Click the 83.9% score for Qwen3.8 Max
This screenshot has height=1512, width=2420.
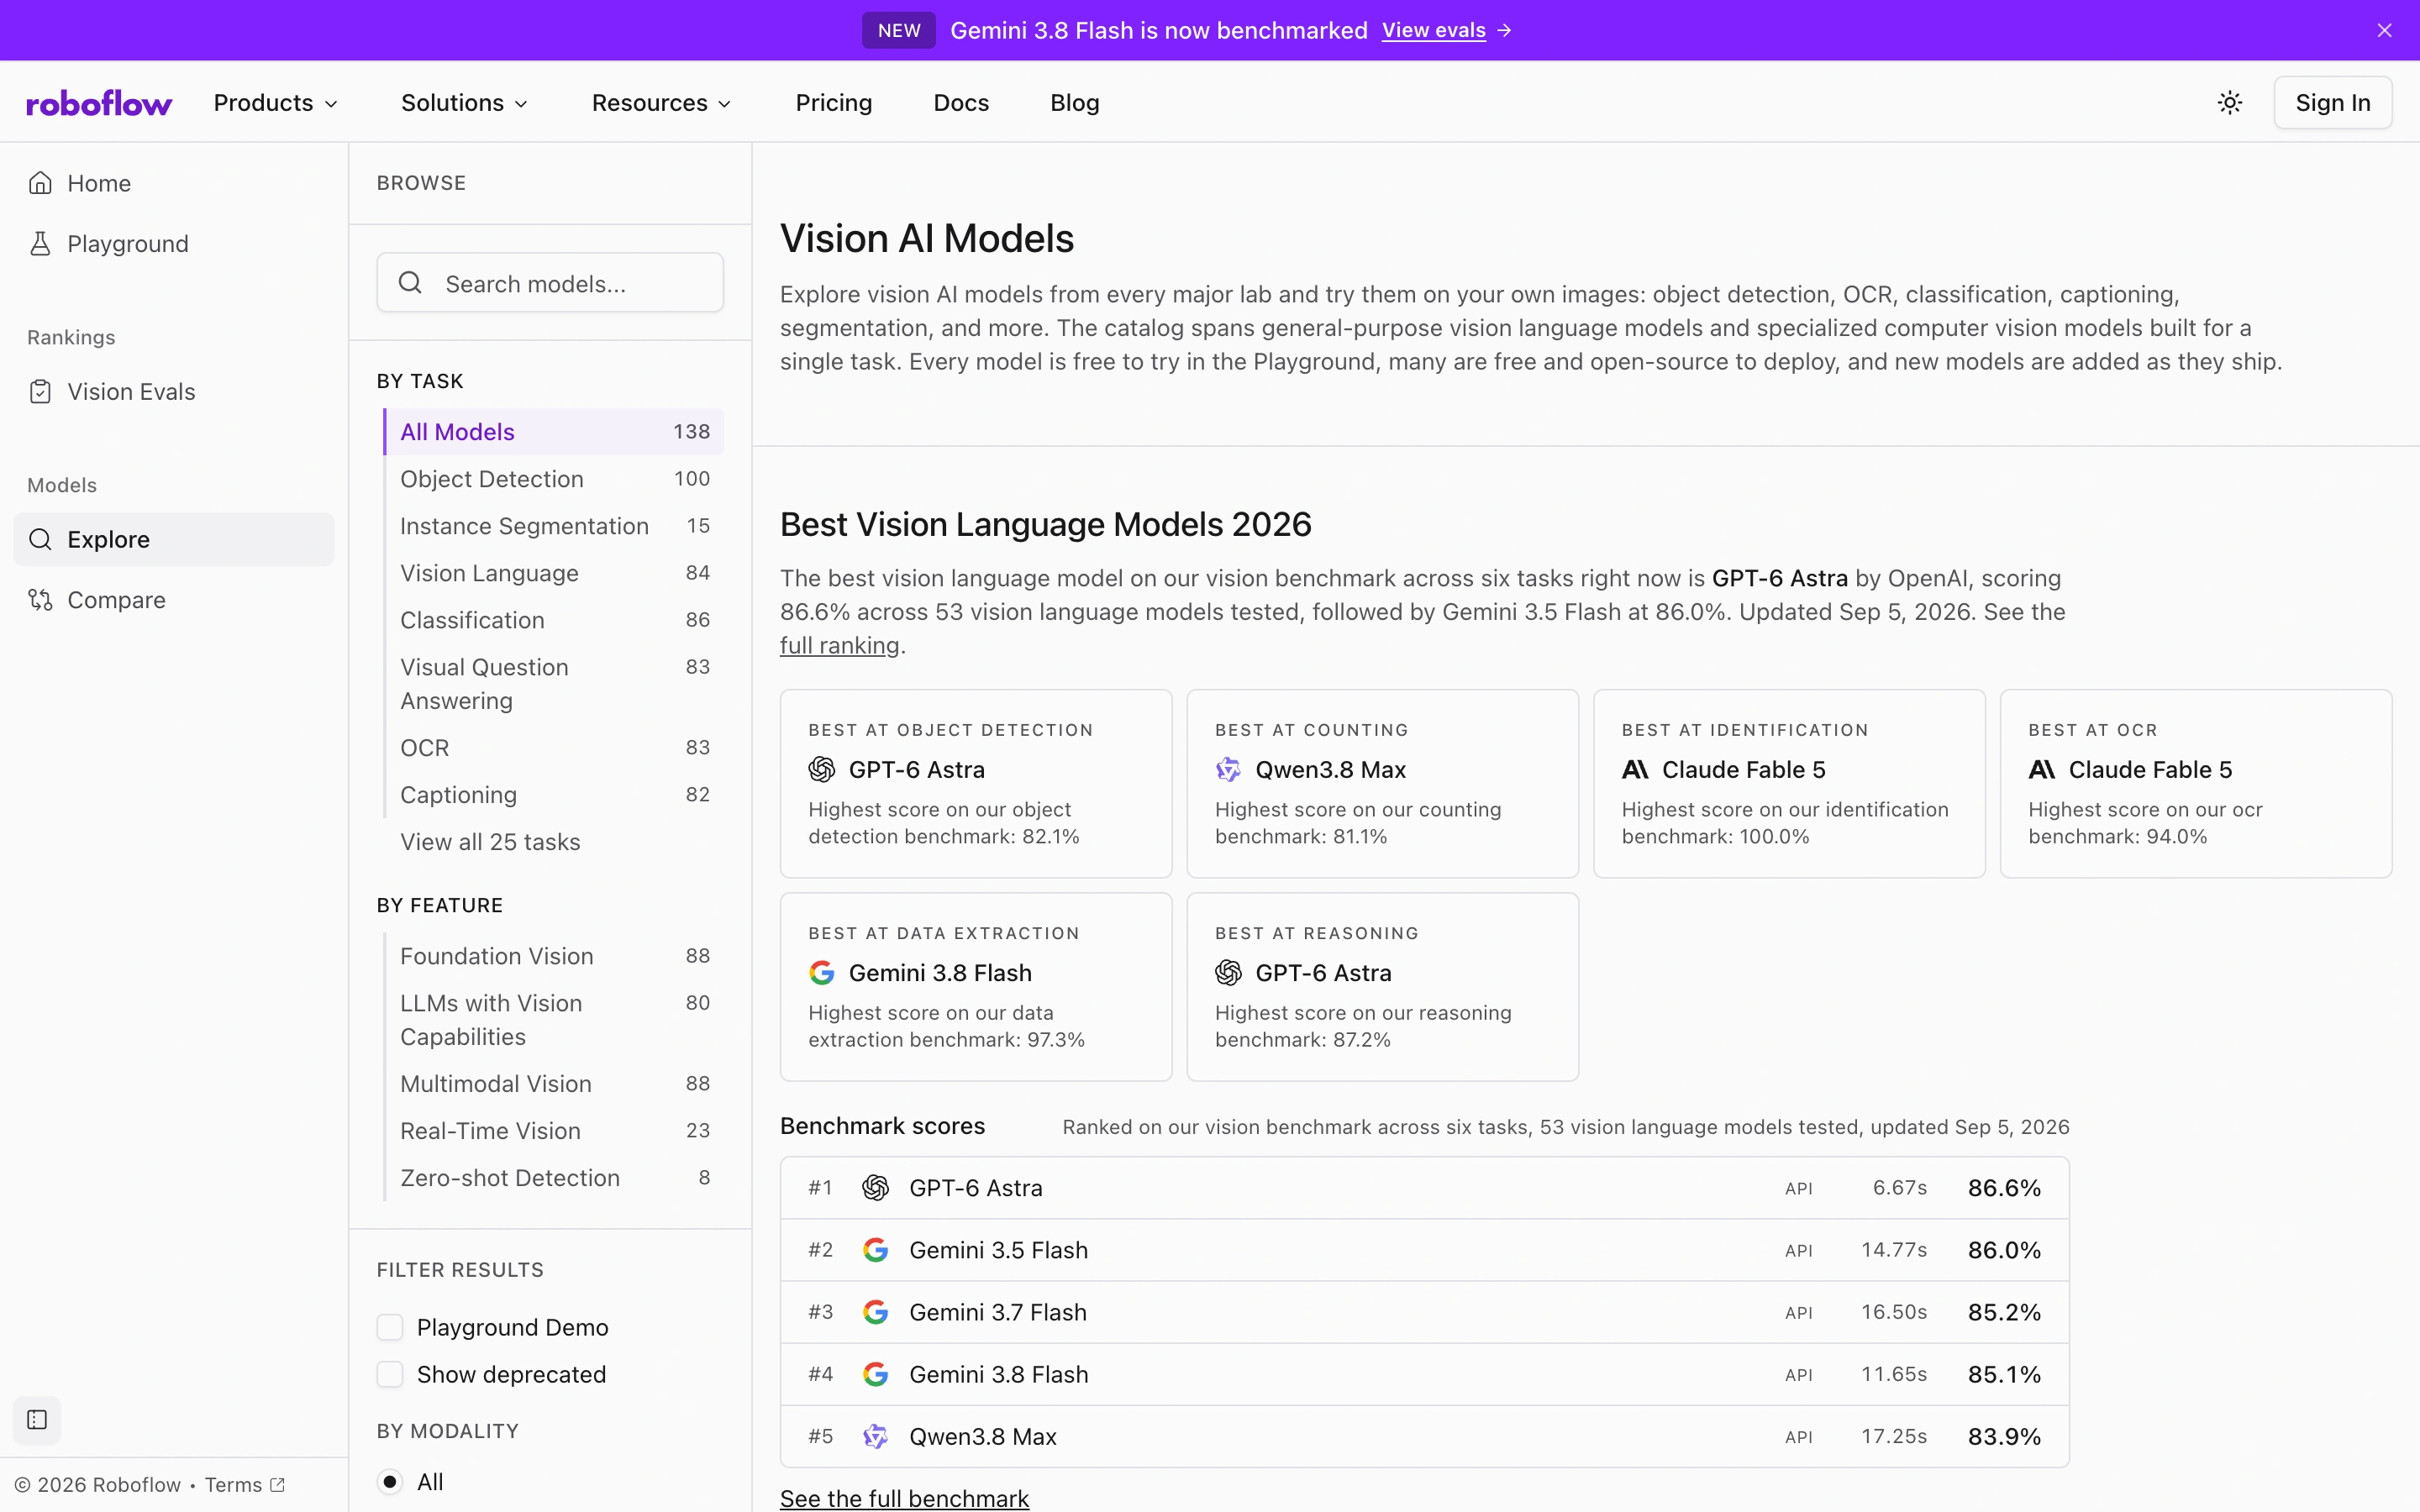click(x=2004, y=1437)
